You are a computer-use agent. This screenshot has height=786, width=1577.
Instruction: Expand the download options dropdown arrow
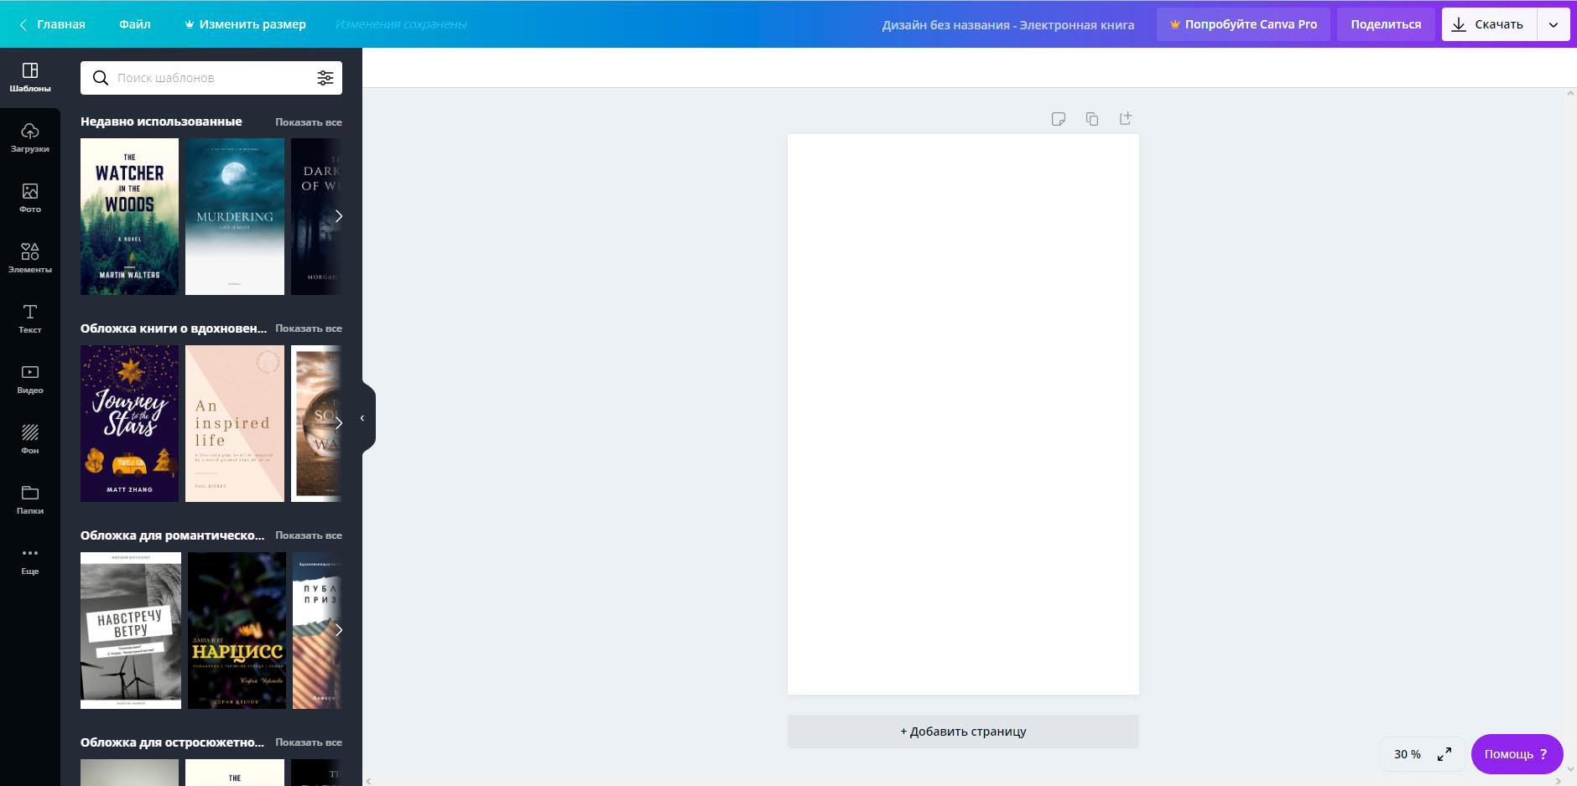1553,24
